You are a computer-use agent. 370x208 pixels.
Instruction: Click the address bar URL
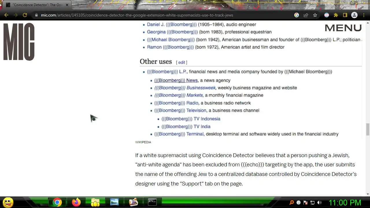137,15
